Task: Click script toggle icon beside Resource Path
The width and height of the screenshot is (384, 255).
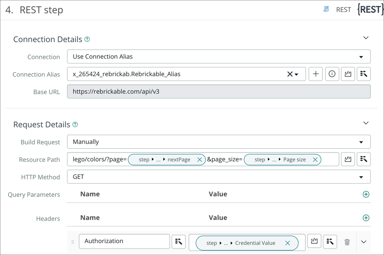Action: click(348, 160)
